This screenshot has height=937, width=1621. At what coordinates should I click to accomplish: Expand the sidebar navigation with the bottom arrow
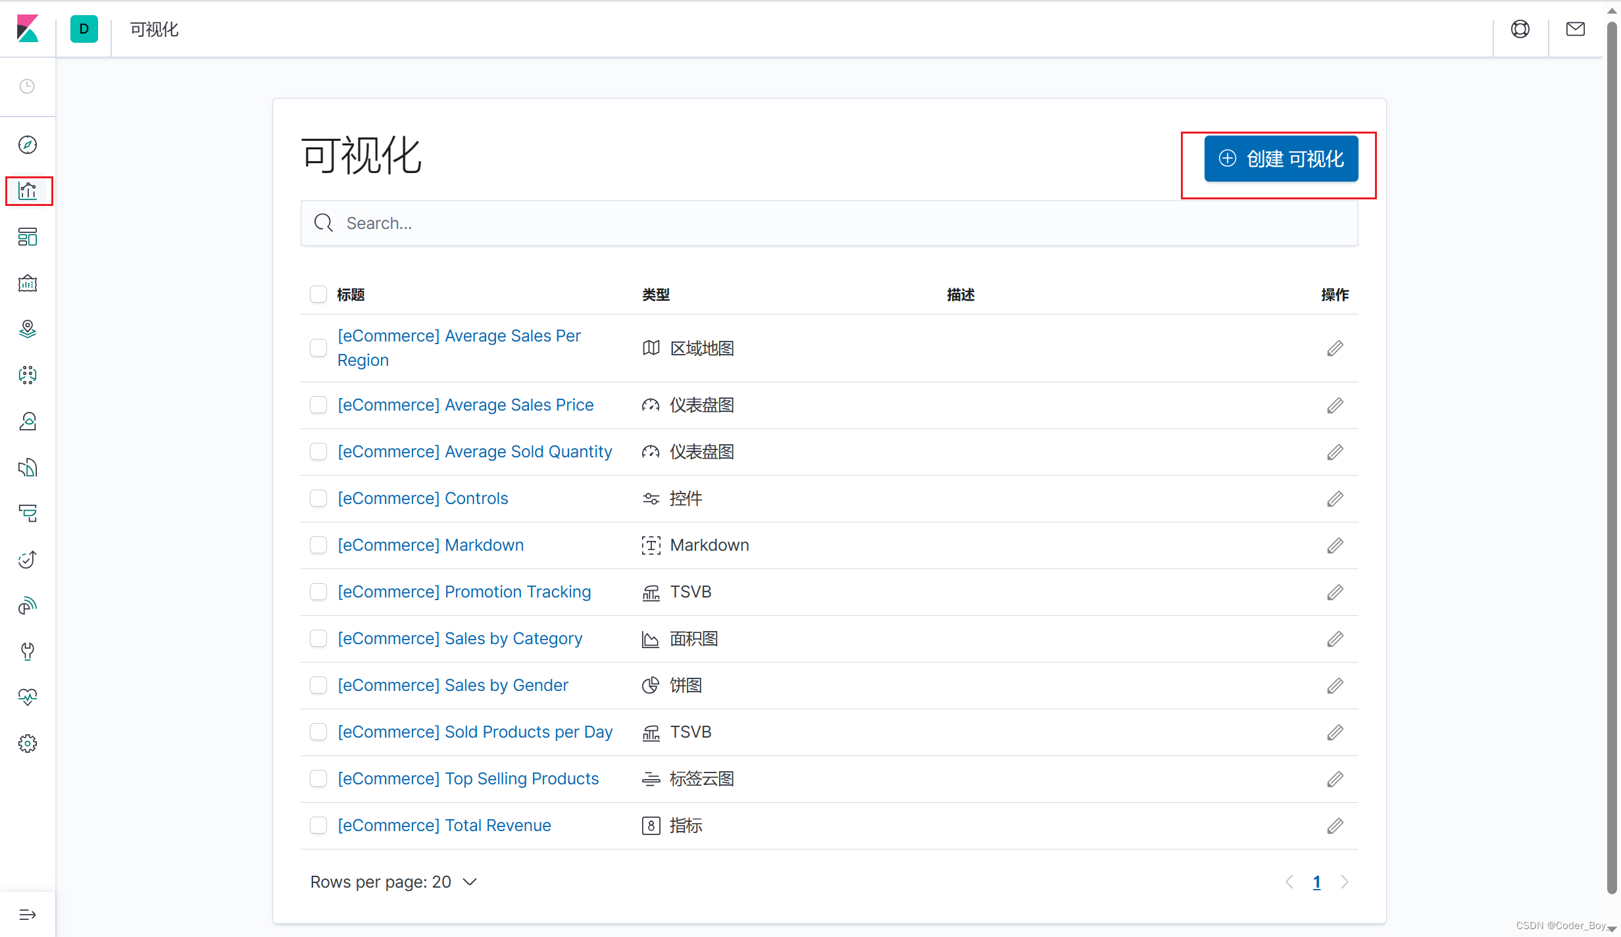[x=27, y=915]
